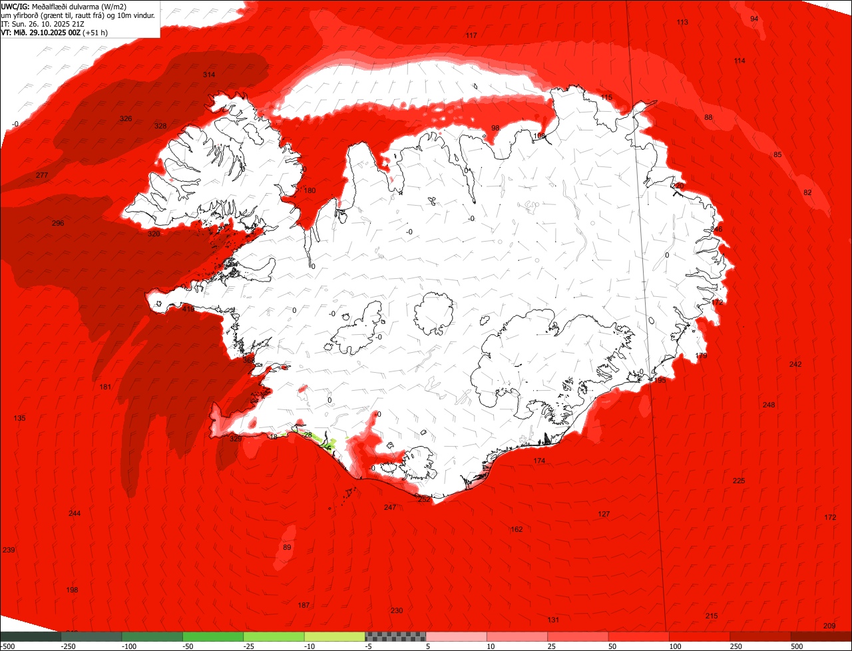Select the map value 215
This screenshot has height=651, width=852.
[712, 616]
